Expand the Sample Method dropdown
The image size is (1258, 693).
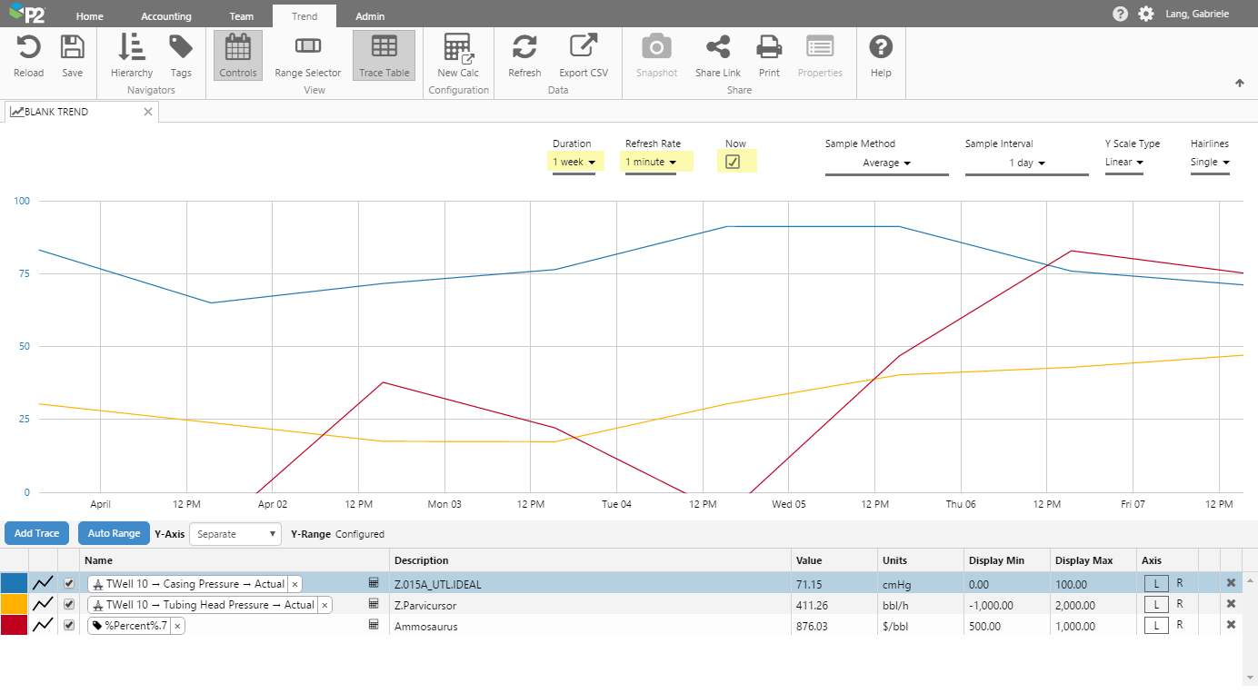(x=886, y=163)
